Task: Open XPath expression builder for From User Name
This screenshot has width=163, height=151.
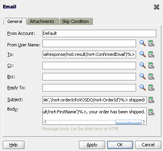Action: coord(151,43)
